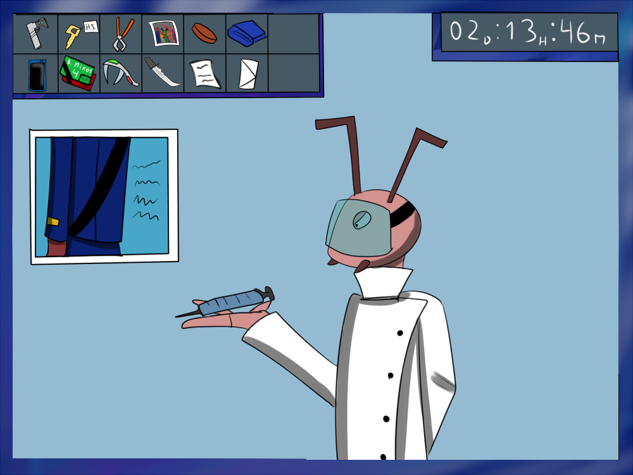Pick the green R Mikos ID cards
This screenshot has width=633, height=475.
click(78, 74)
